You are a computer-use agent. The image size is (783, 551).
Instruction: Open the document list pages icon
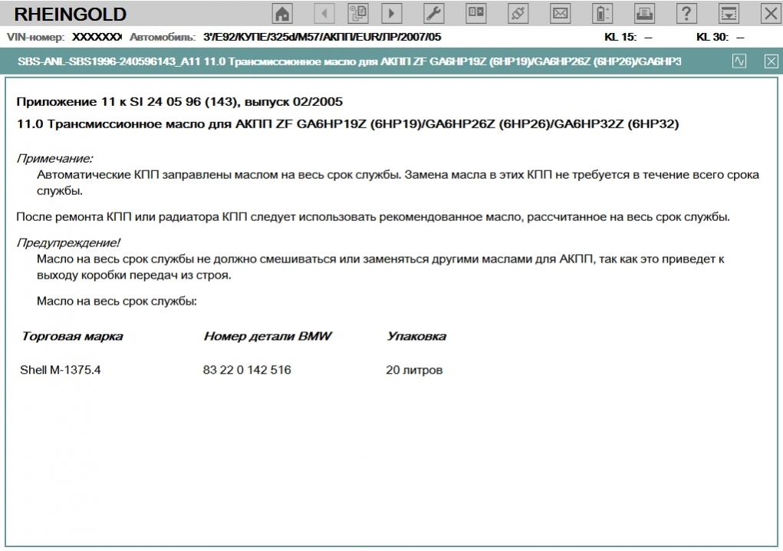pos(358,13)
